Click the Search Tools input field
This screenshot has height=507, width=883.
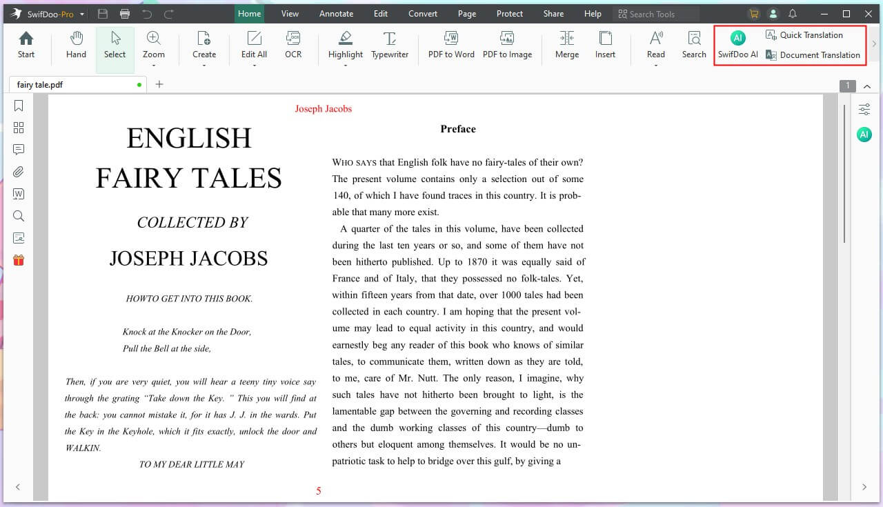coord(656,14)
